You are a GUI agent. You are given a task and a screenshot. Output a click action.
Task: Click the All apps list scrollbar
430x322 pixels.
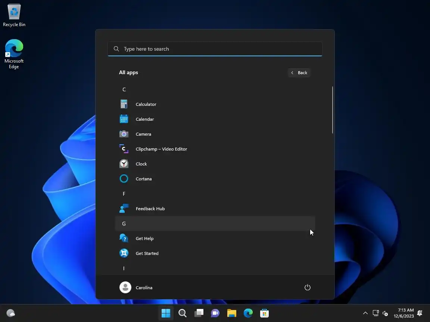(x=332, y=110)
